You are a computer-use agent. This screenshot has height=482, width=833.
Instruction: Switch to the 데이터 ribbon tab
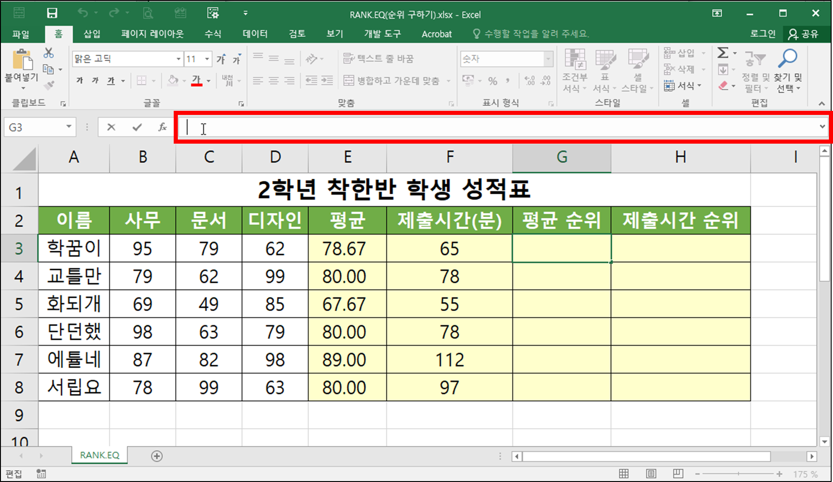click(x=254, y=34)
